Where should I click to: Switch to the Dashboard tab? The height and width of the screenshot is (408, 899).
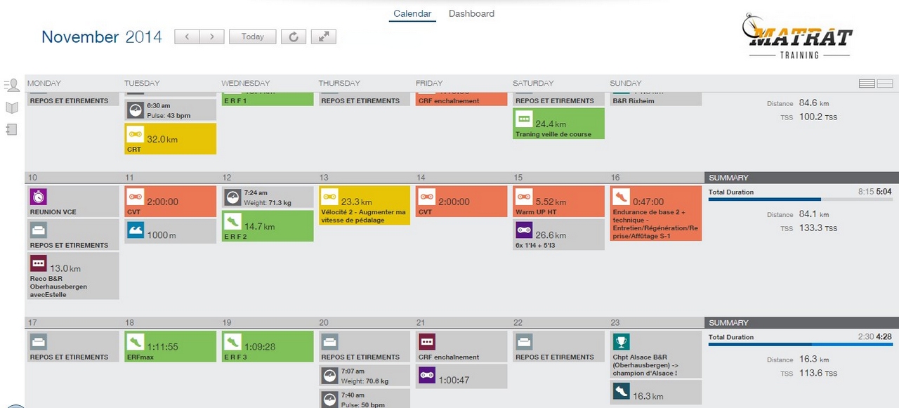pos(471,13)
